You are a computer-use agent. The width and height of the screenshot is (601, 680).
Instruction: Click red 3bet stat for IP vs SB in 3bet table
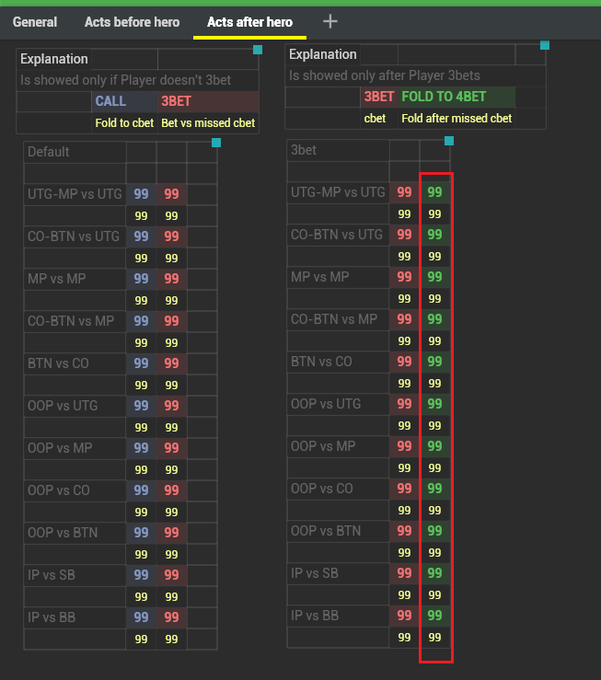[404, 573]
